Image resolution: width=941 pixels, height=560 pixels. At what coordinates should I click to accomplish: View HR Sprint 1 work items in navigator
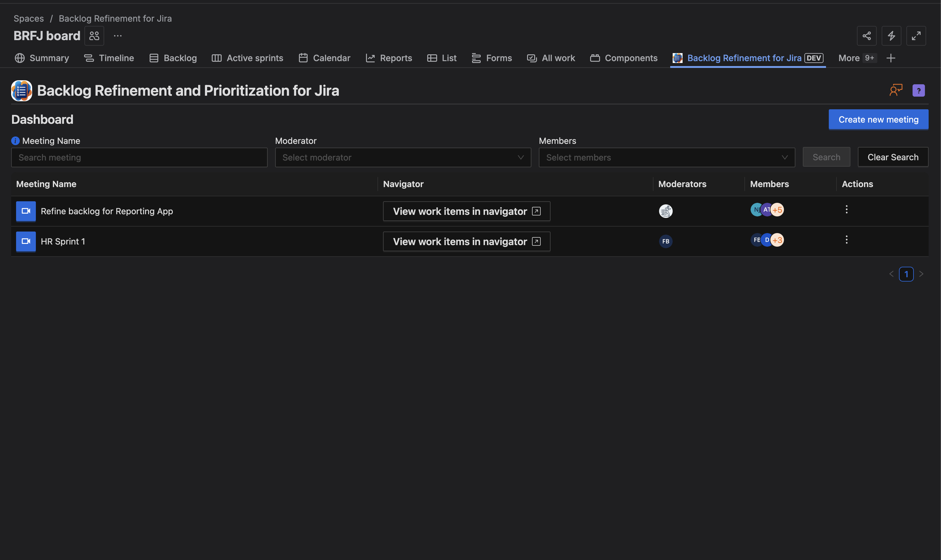click(466, 241)
